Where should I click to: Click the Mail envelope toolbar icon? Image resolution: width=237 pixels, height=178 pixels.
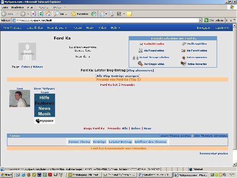pos(102,14)
